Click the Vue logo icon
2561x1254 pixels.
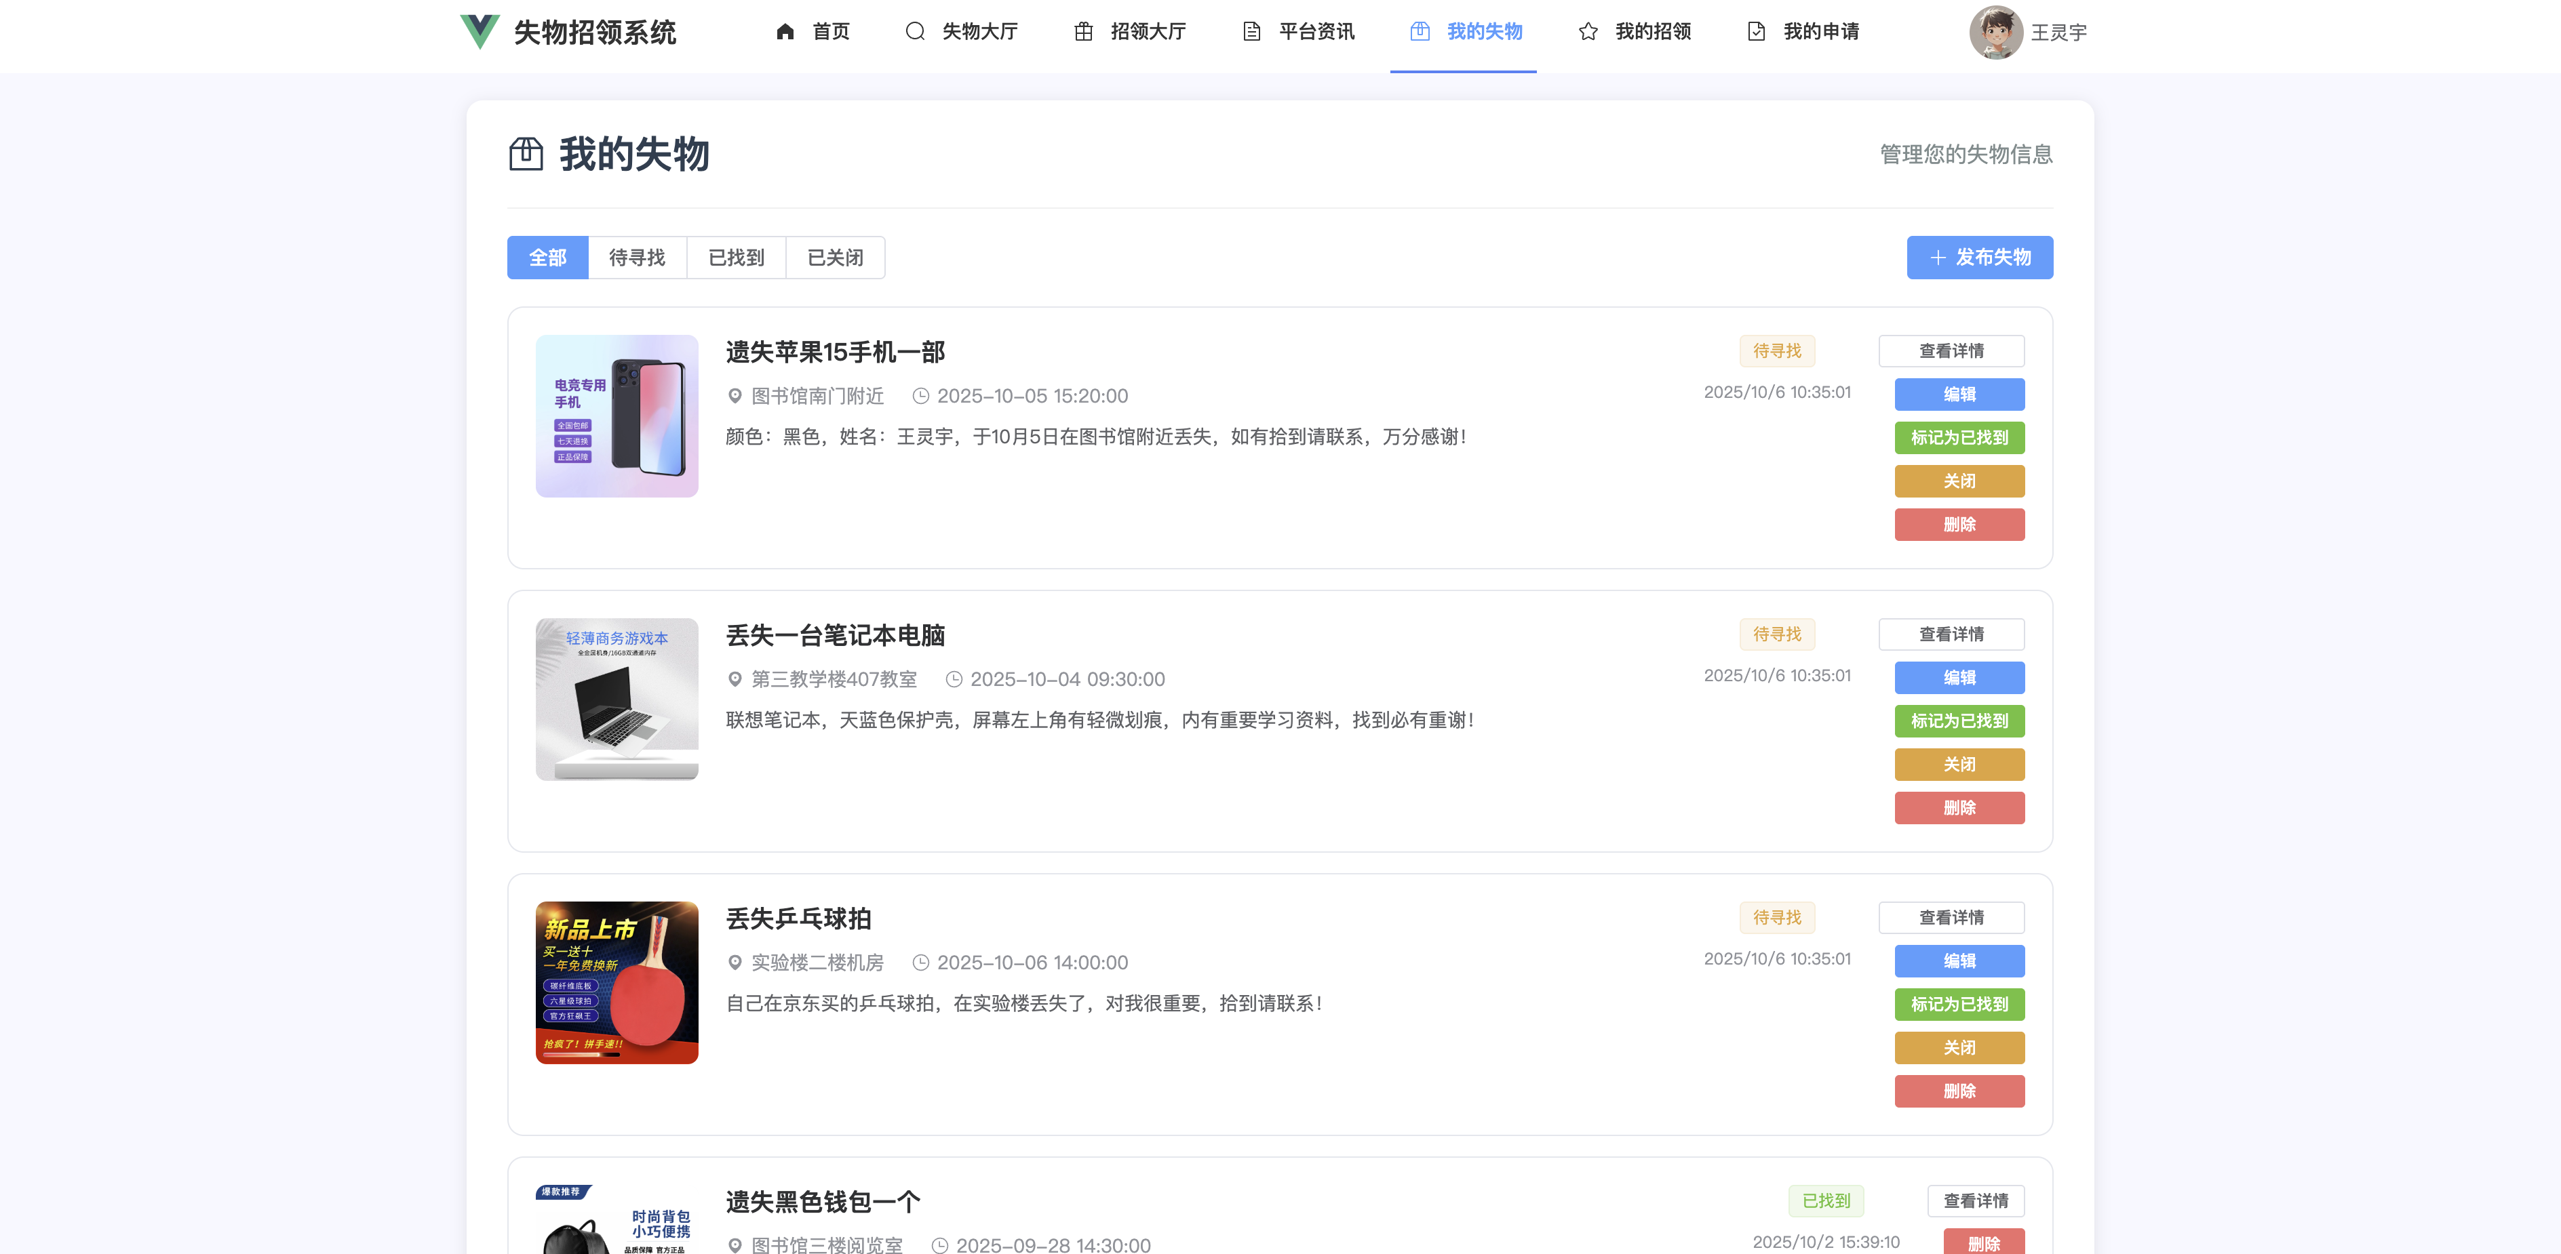pyautogui.click(x=480, y=32)
